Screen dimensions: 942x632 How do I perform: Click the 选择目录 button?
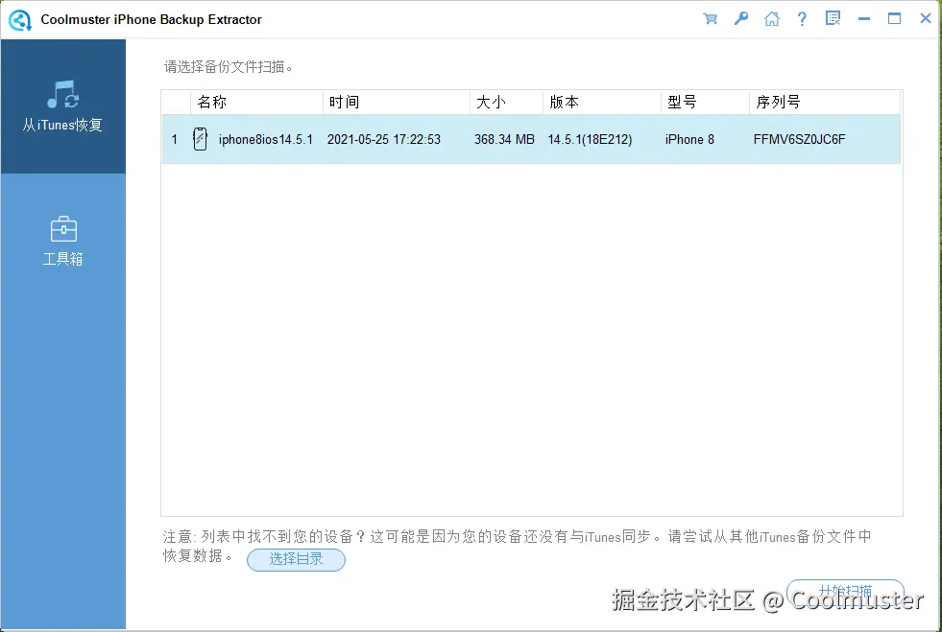296,559
